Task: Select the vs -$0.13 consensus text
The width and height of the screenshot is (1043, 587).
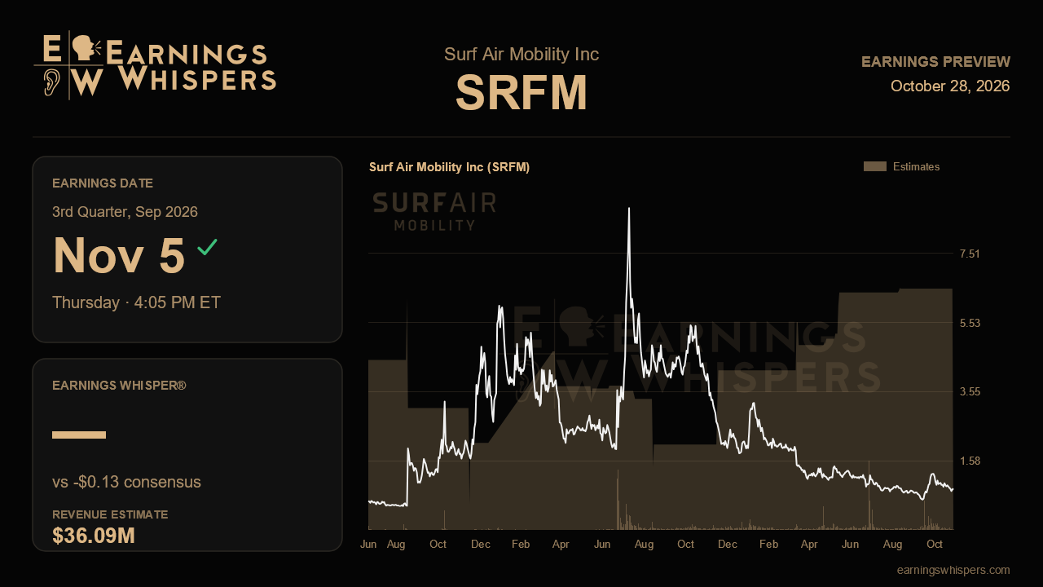Action: point(126,482)
